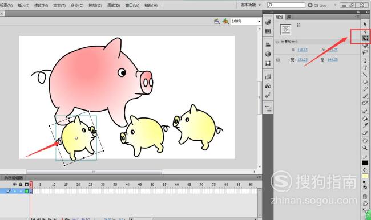Select the Oval shape tool

[x=365, y=82]
